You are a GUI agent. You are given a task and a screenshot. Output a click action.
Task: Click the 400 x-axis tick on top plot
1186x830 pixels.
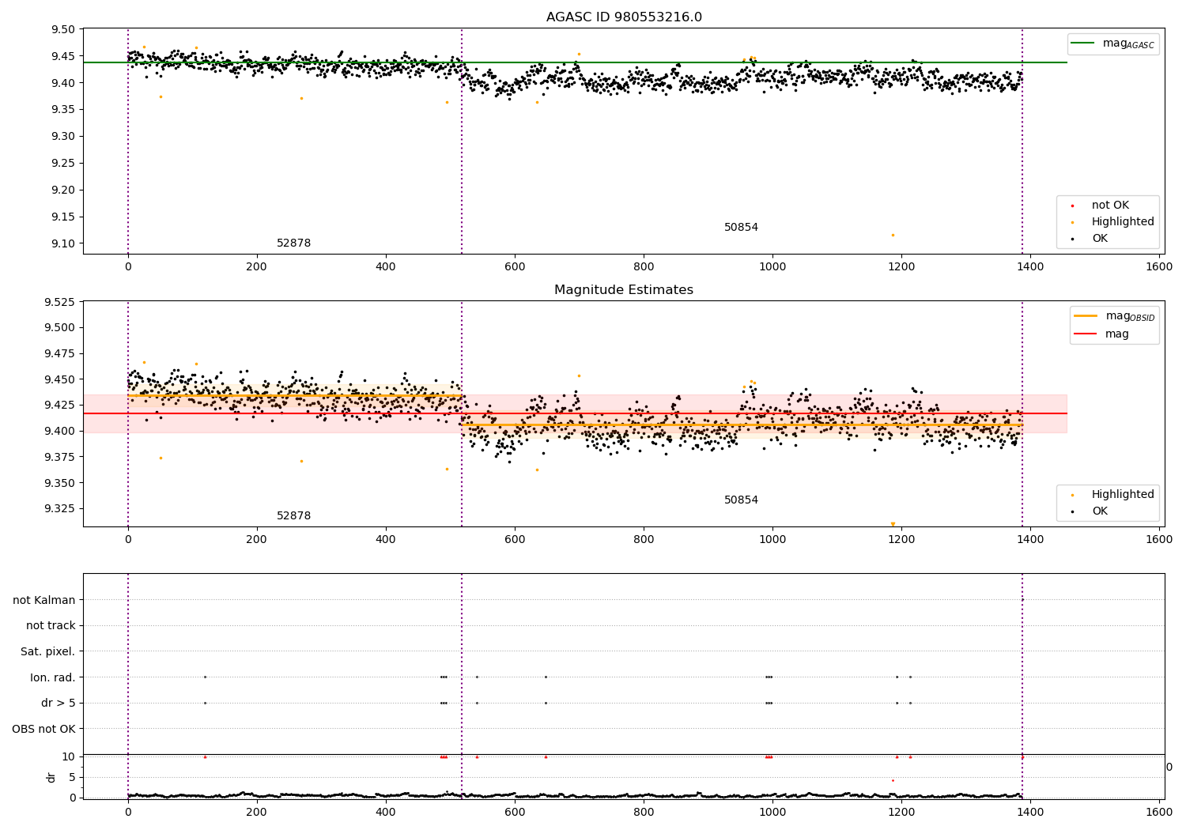tap(386, 267)
